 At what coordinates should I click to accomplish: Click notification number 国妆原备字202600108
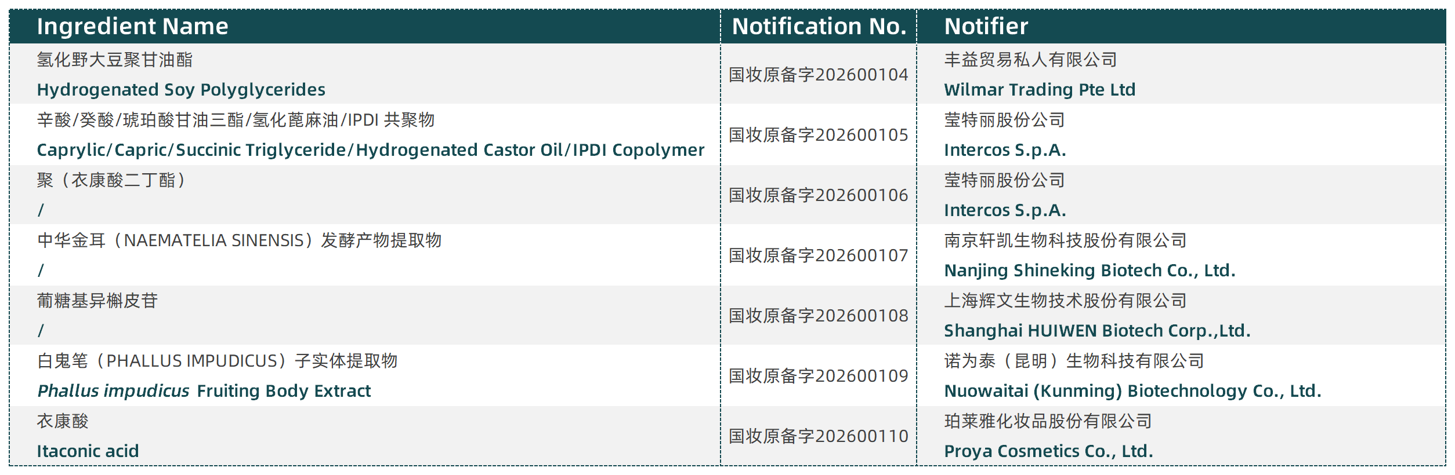click(x=818, y=316)
